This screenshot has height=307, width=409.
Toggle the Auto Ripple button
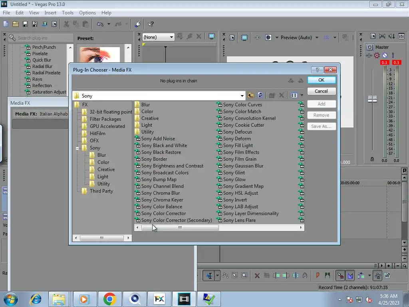click(361, 275)
